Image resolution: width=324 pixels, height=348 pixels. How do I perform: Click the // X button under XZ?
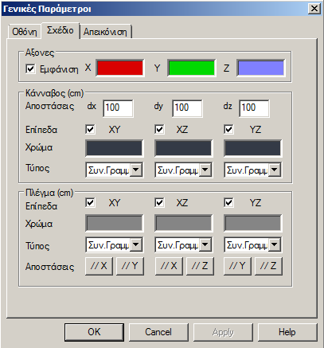pyautogui.click(x=169, y=266)
